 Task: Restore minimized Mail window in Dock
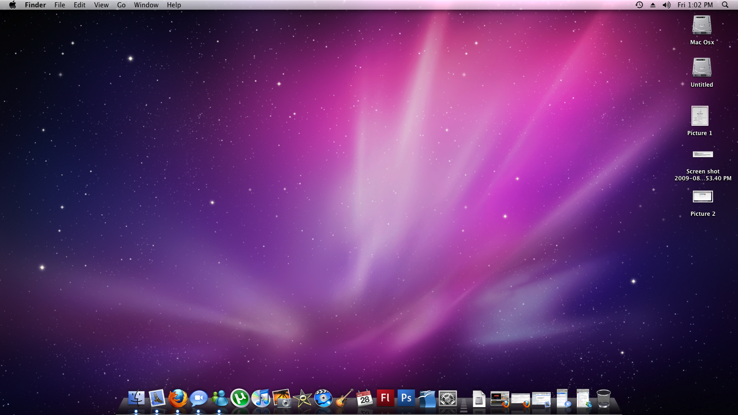(x=542, y=399)
